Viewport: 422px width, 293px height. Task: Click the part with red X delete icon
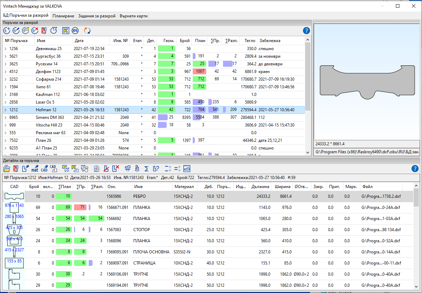coord(116,169)
